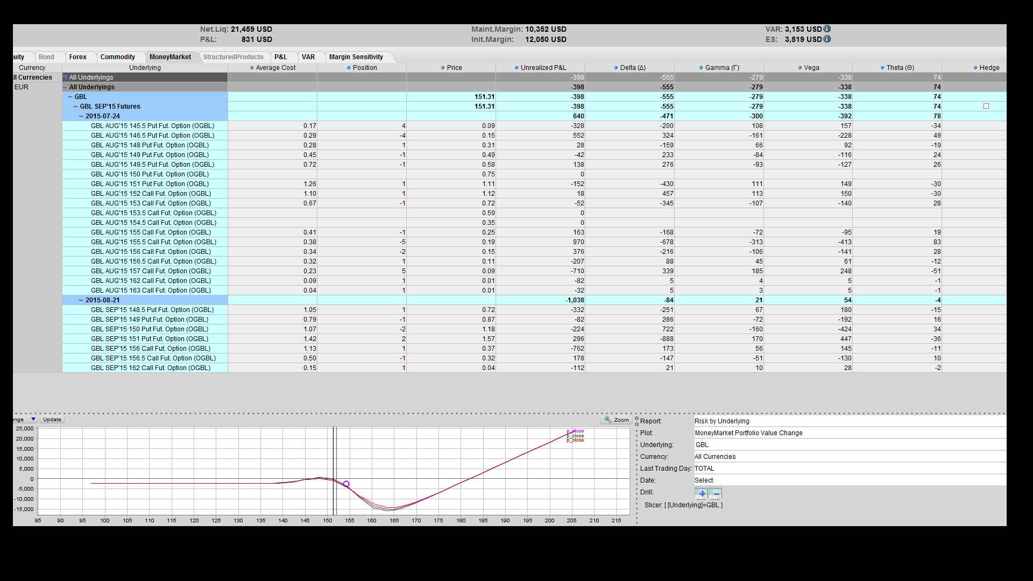Open the Currency selector field
Image resolution: width=1033 pixels, height=581 pixels.
coord(850,457)
